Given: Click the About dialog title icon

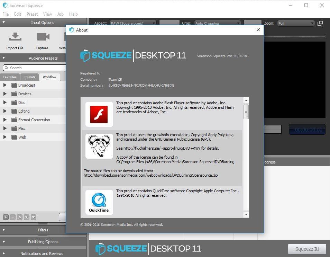Looking at the screenshot, I should pos(72,30).
